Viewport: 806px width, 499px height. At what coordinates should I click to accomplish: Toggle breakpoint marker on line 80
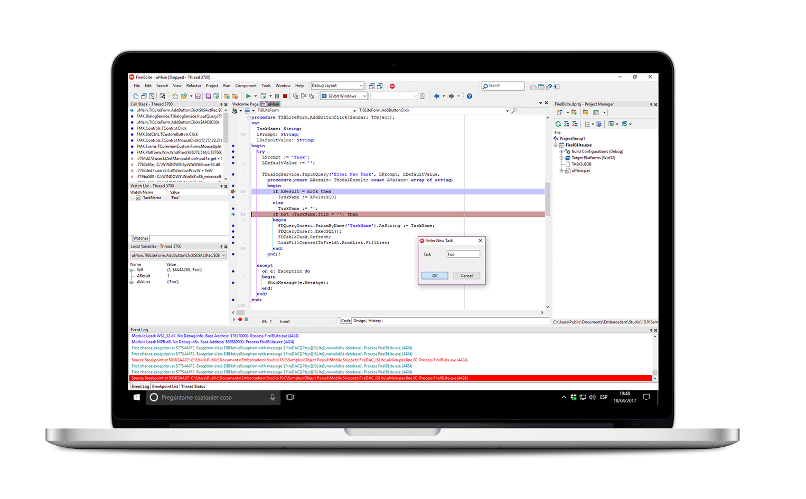click(x=233, y=191)
